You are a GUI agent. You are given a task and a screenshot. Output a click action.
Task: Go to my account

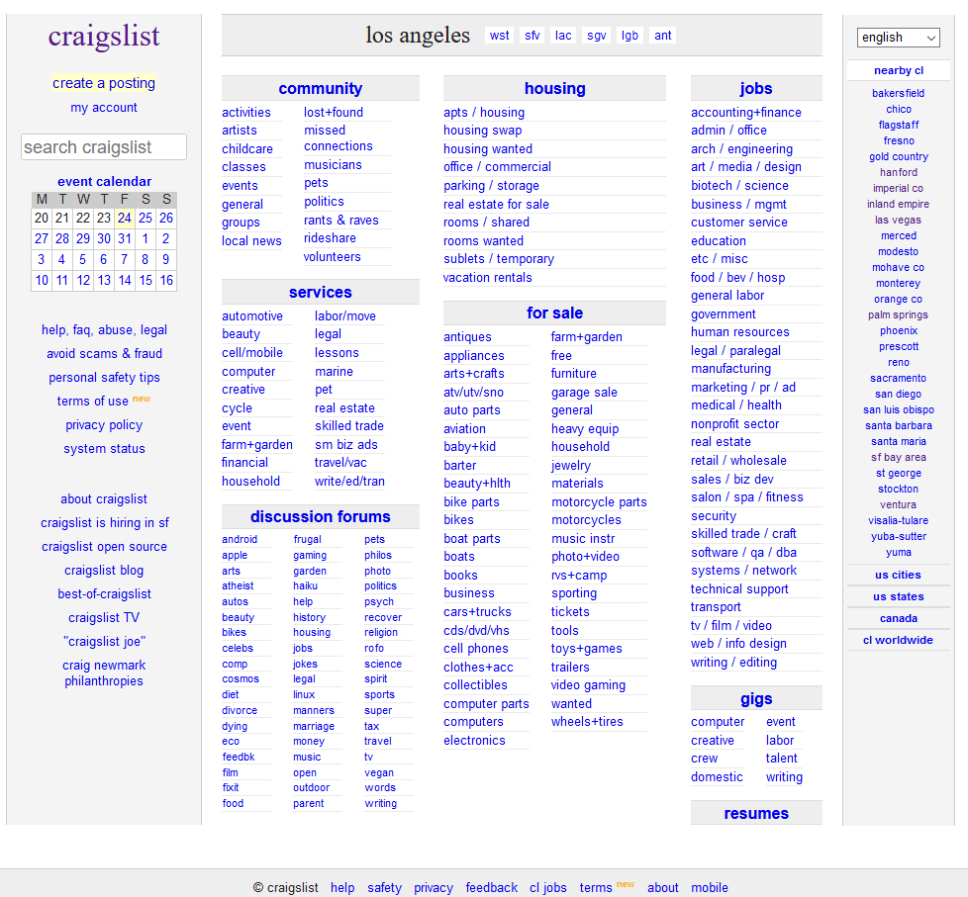(x=104, y=108)
